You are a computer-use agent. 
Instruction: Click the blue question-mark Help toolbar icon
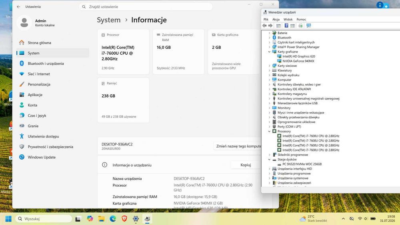(286, 26)
